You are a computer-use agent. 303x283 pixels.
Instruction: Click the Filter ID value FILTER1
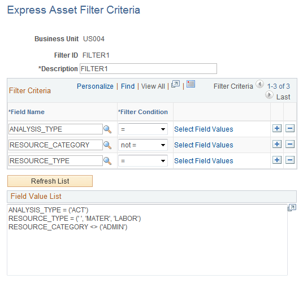pos(96,55)
